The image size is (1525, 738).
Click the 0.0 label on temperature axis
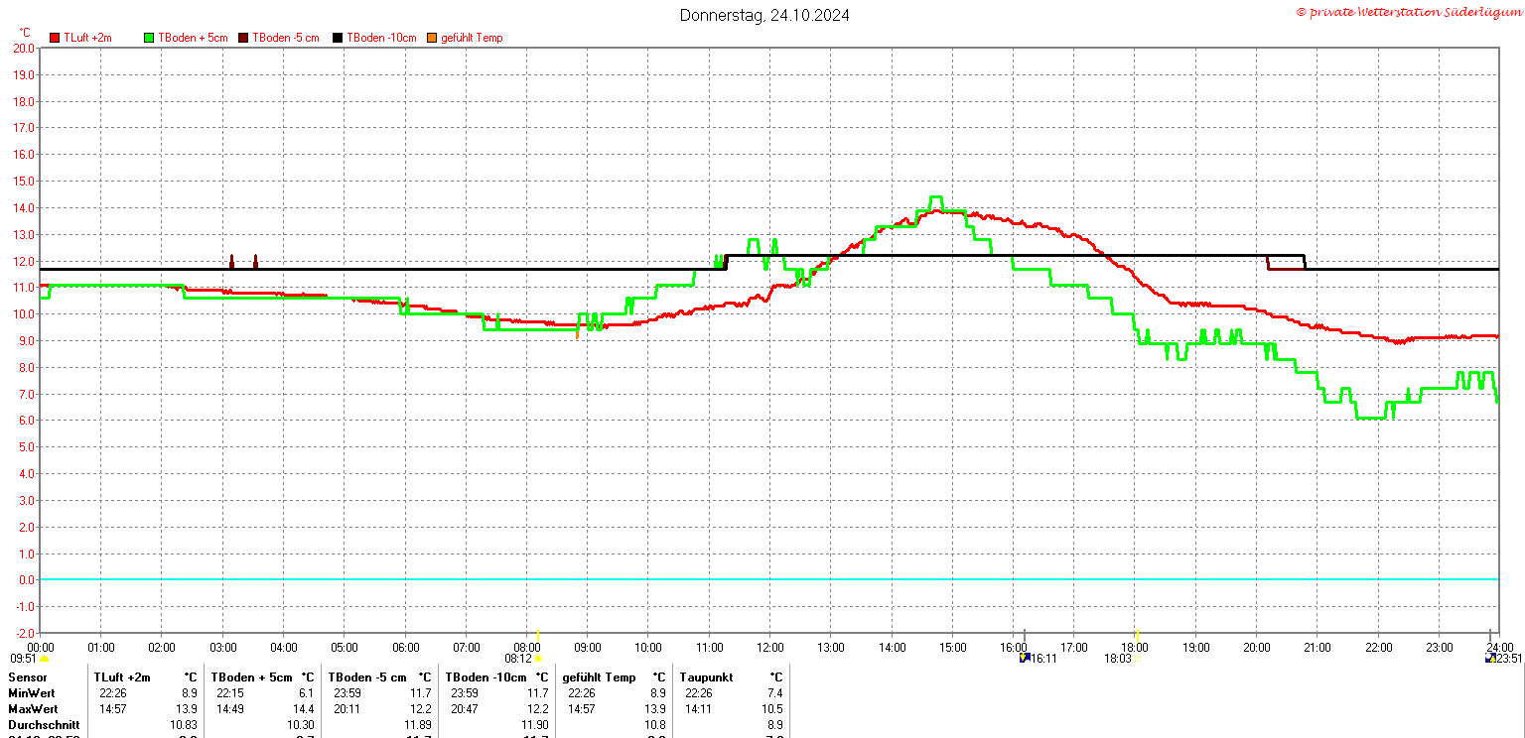click(25, 579)
